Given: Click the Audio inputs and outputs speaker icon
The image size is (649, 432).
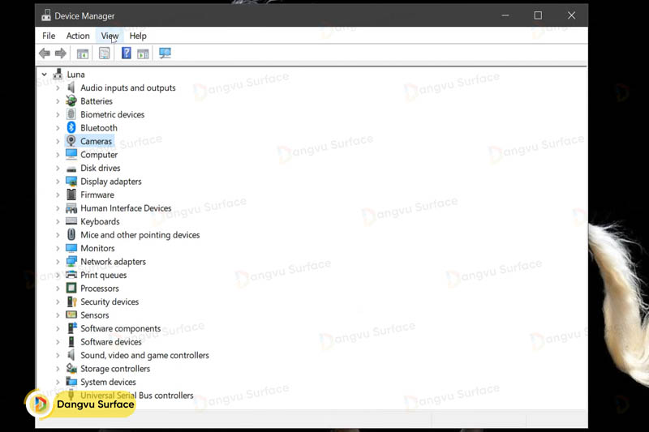Looking at the screenshot, I should tap(71, 88).
